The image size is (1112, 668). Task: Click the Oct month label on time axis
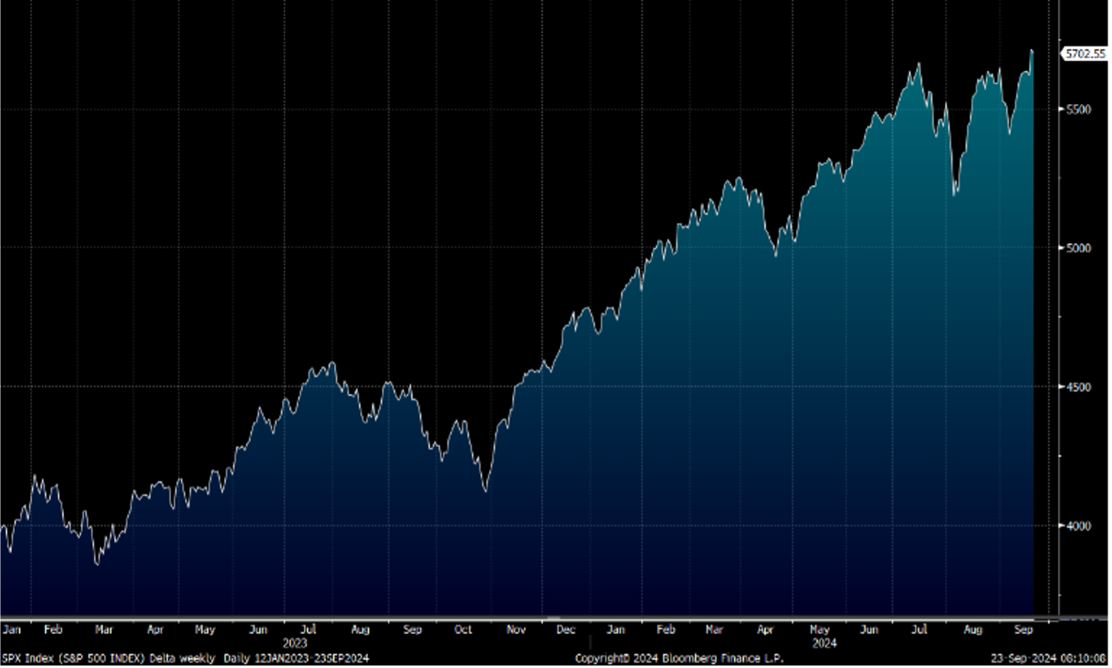click(463, 629)
